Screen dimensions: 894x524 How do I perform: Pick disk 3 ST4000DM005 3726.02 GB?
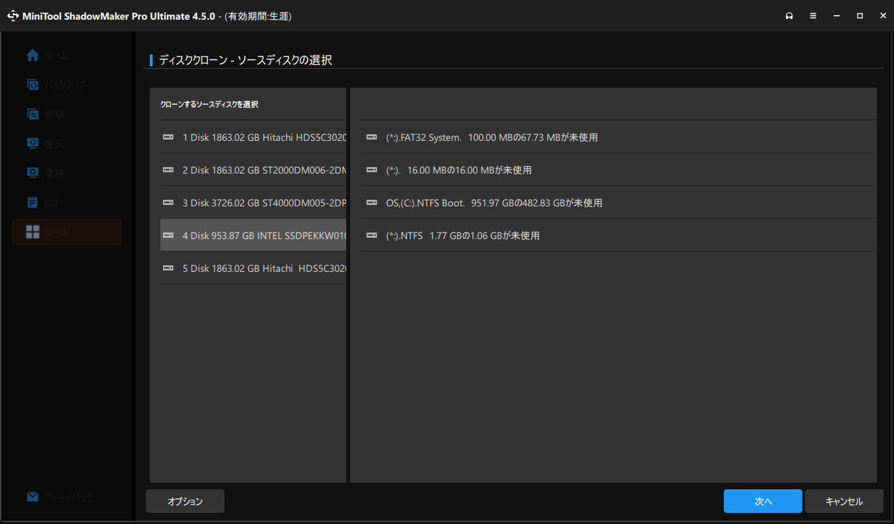[253, 203]
